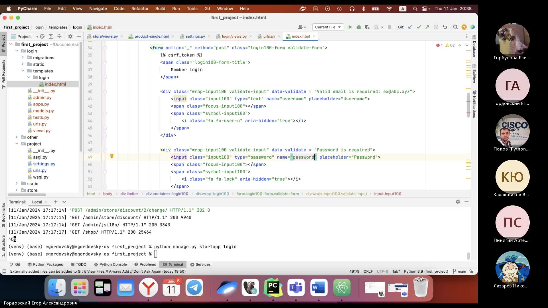
Task: Toggle read-only lock in status bar
Action: coord(472,271)
